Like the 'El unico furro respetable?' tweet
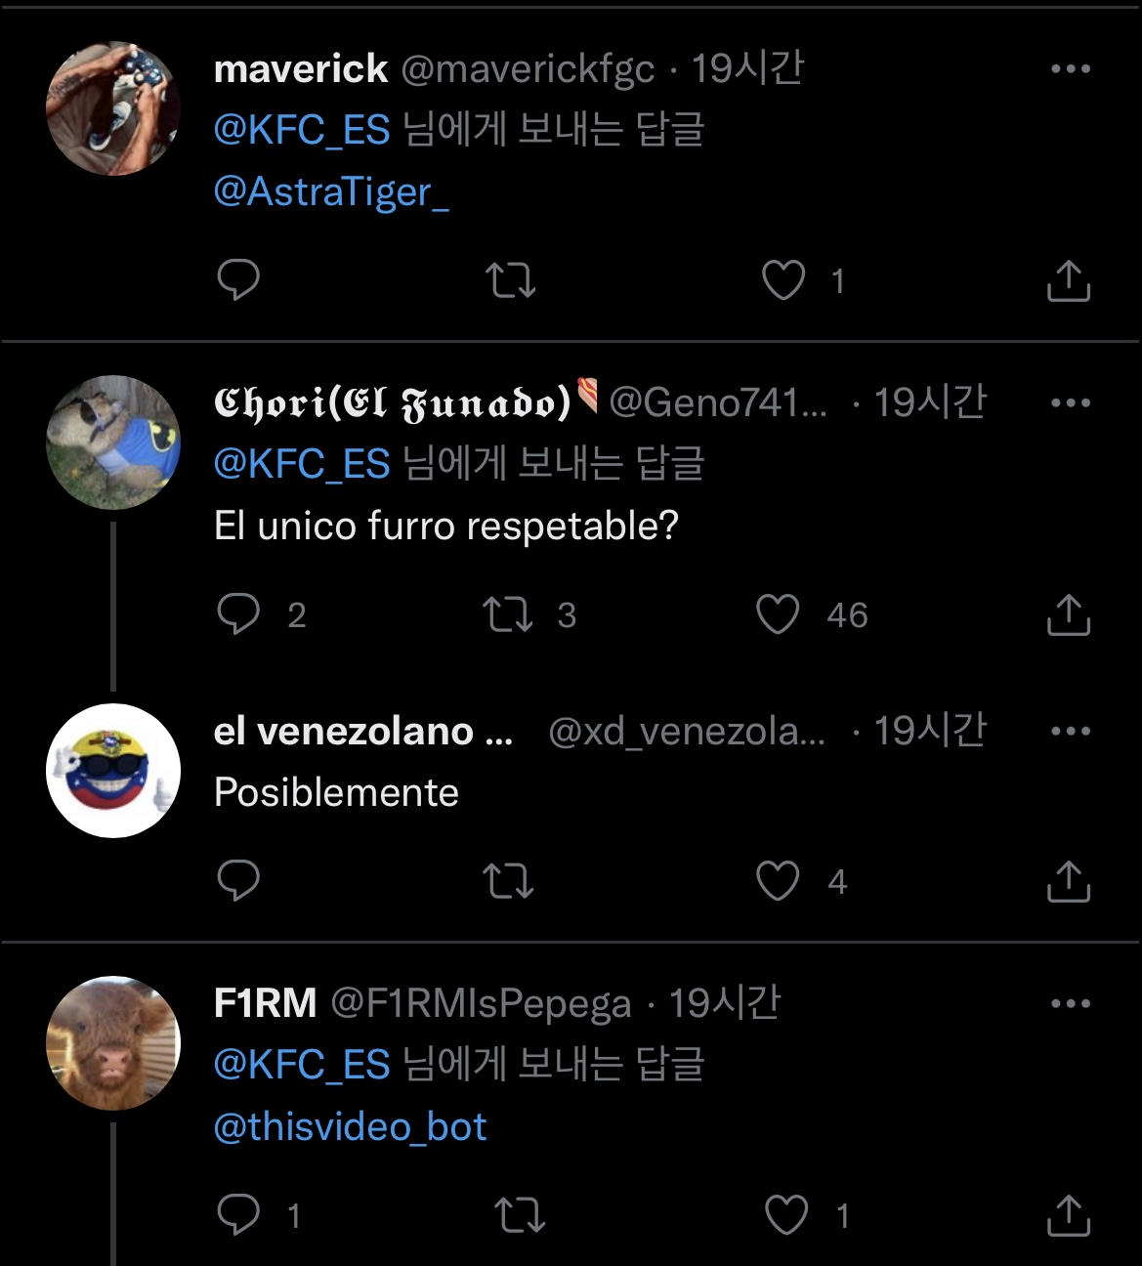The width and height of the screenshot is (1142, 1266). [778, 614]
